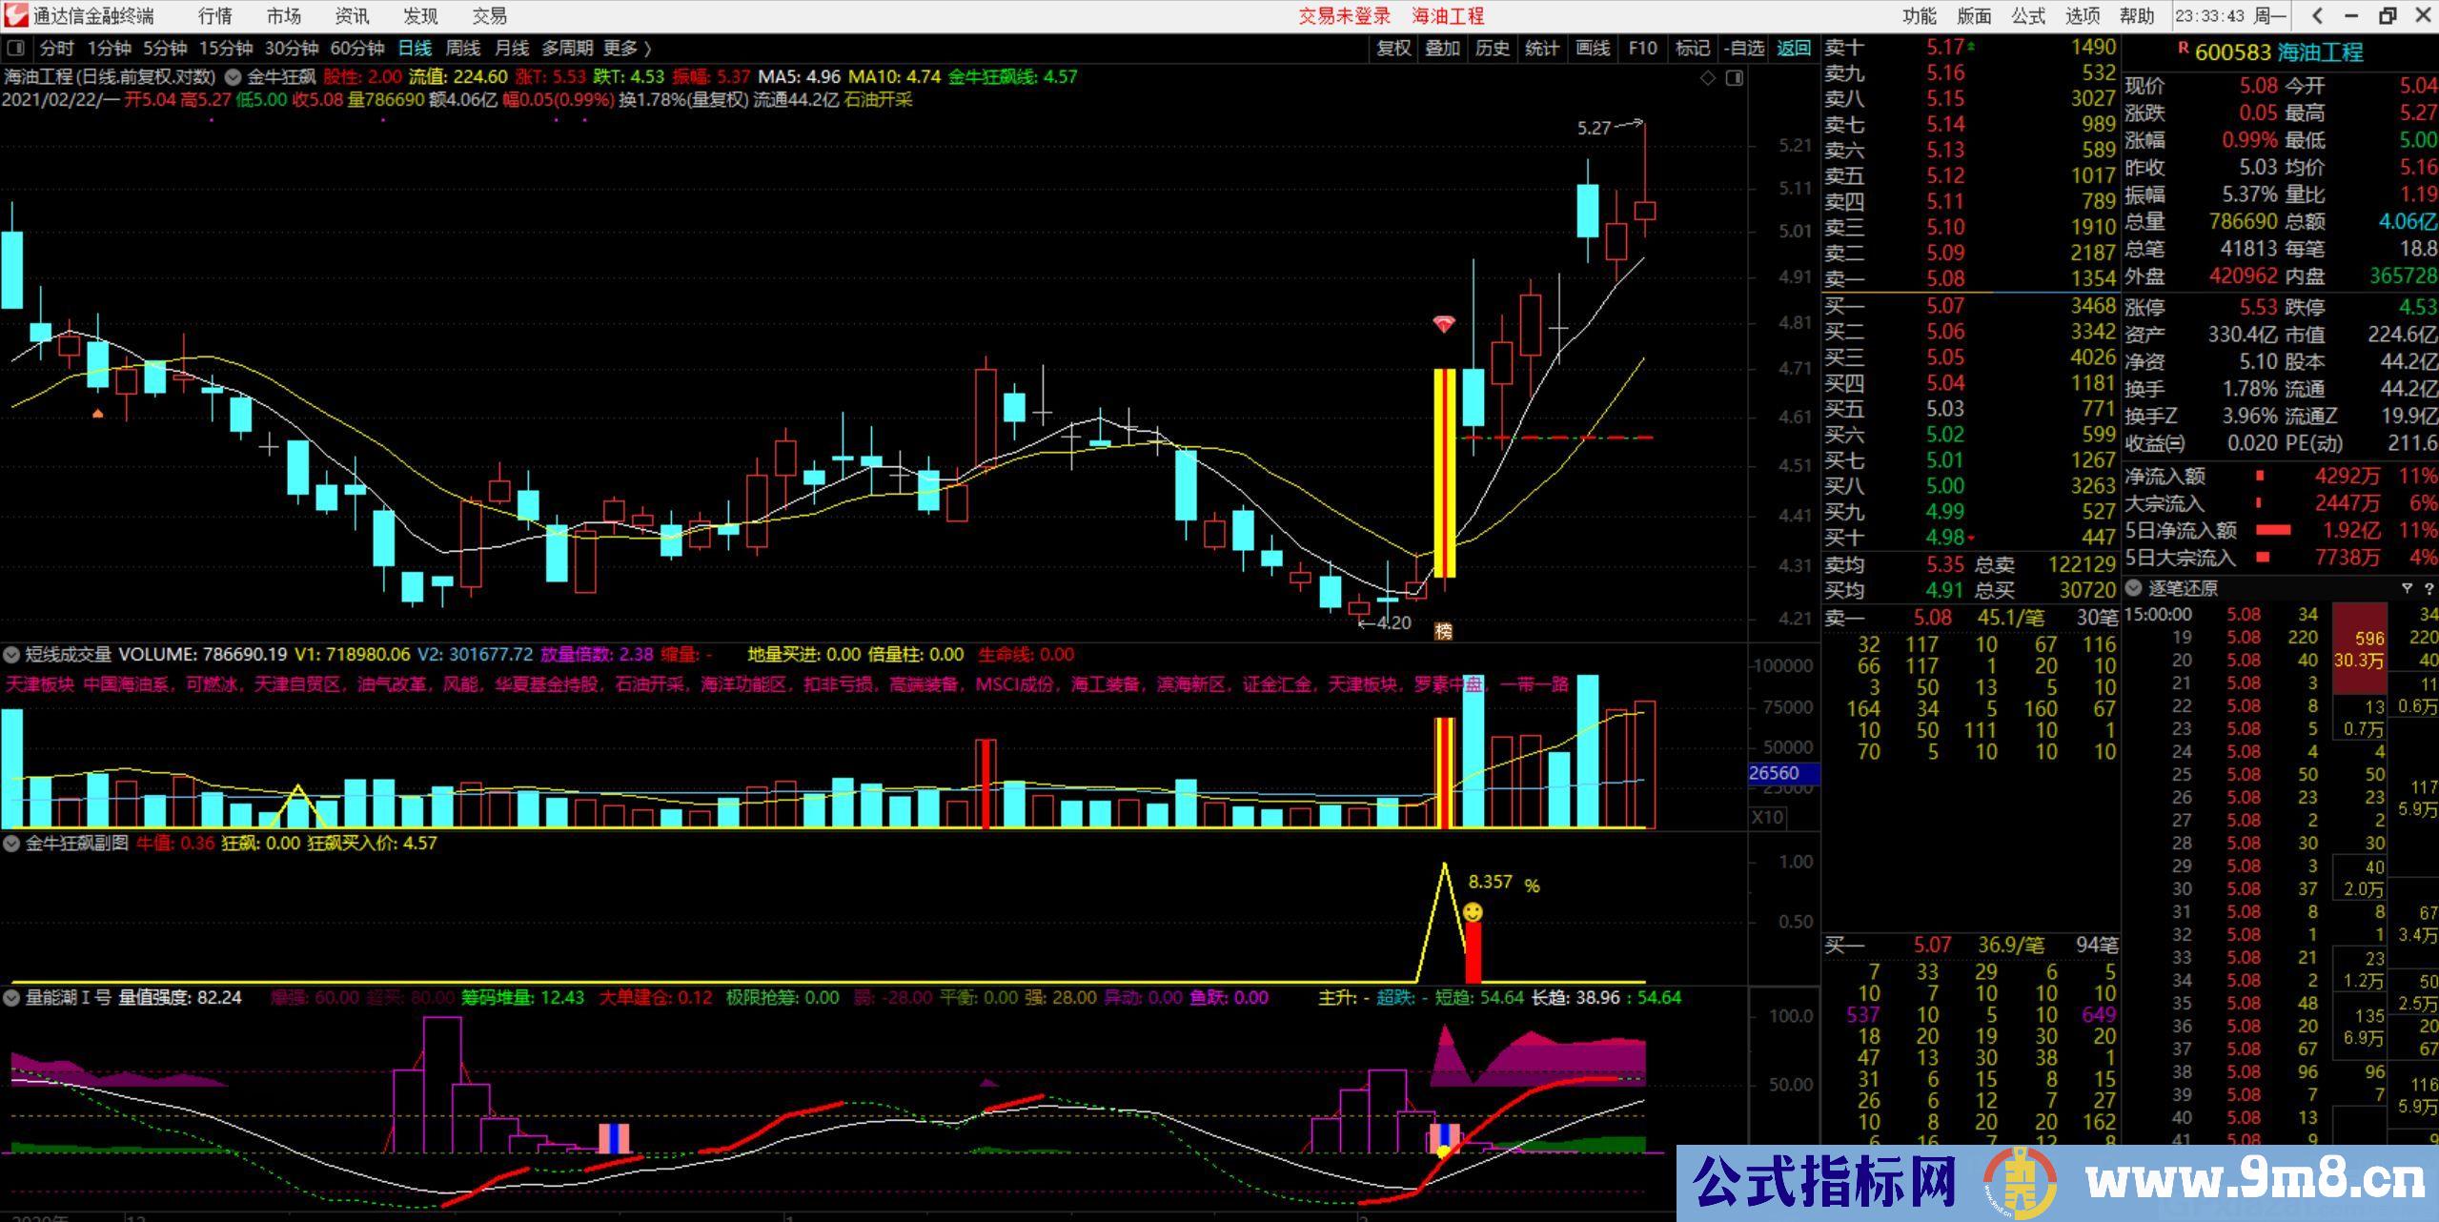Click the X10 volume scale label
The height and width of the screenshot is (1222, 2439).
[1767, 817]
